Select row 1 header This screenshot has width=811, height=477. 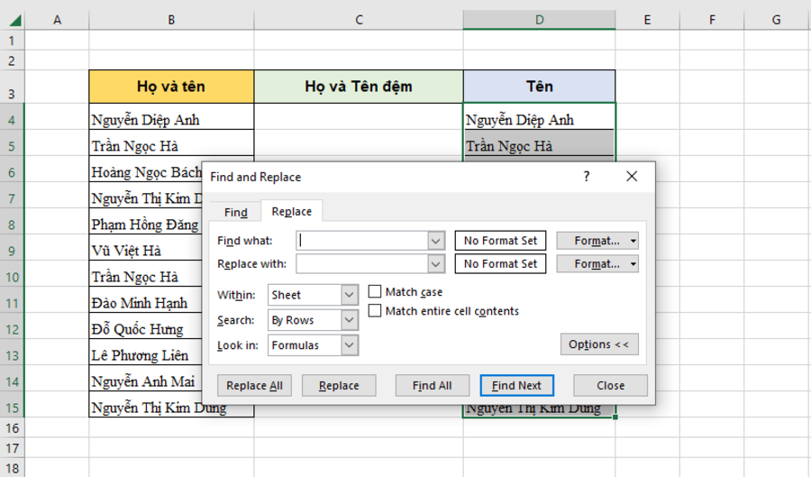[x=12, y=41]
